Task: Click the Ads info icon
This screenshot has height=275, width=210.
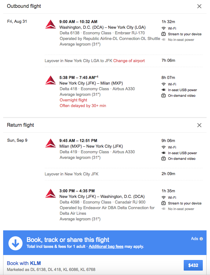Action: click(201, 239)
